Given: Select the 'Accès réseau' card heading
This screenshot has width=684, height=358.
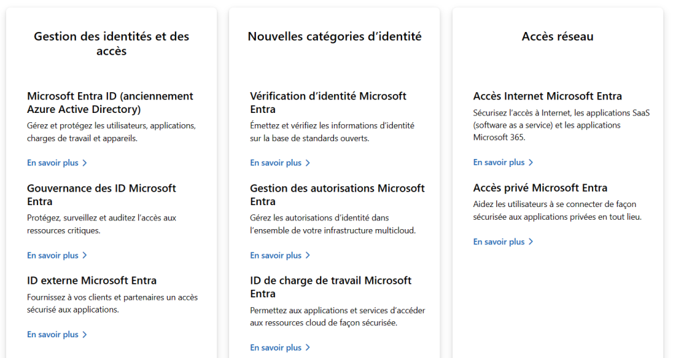Looking at the screenshot, I should click(558, 36).
